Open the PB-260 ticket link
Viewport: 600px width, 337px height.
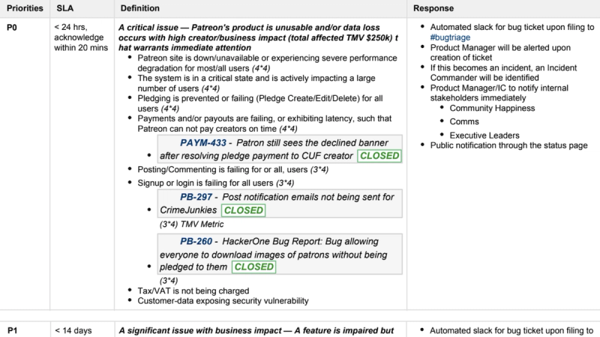[x=196, y=241]
